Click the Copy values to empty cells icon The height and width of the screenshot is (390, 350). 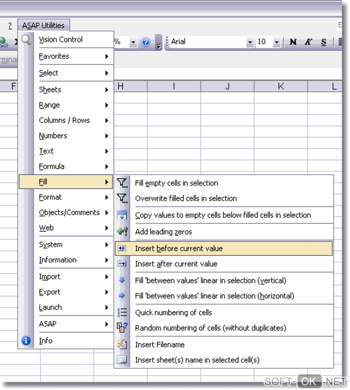pos(122,215)
